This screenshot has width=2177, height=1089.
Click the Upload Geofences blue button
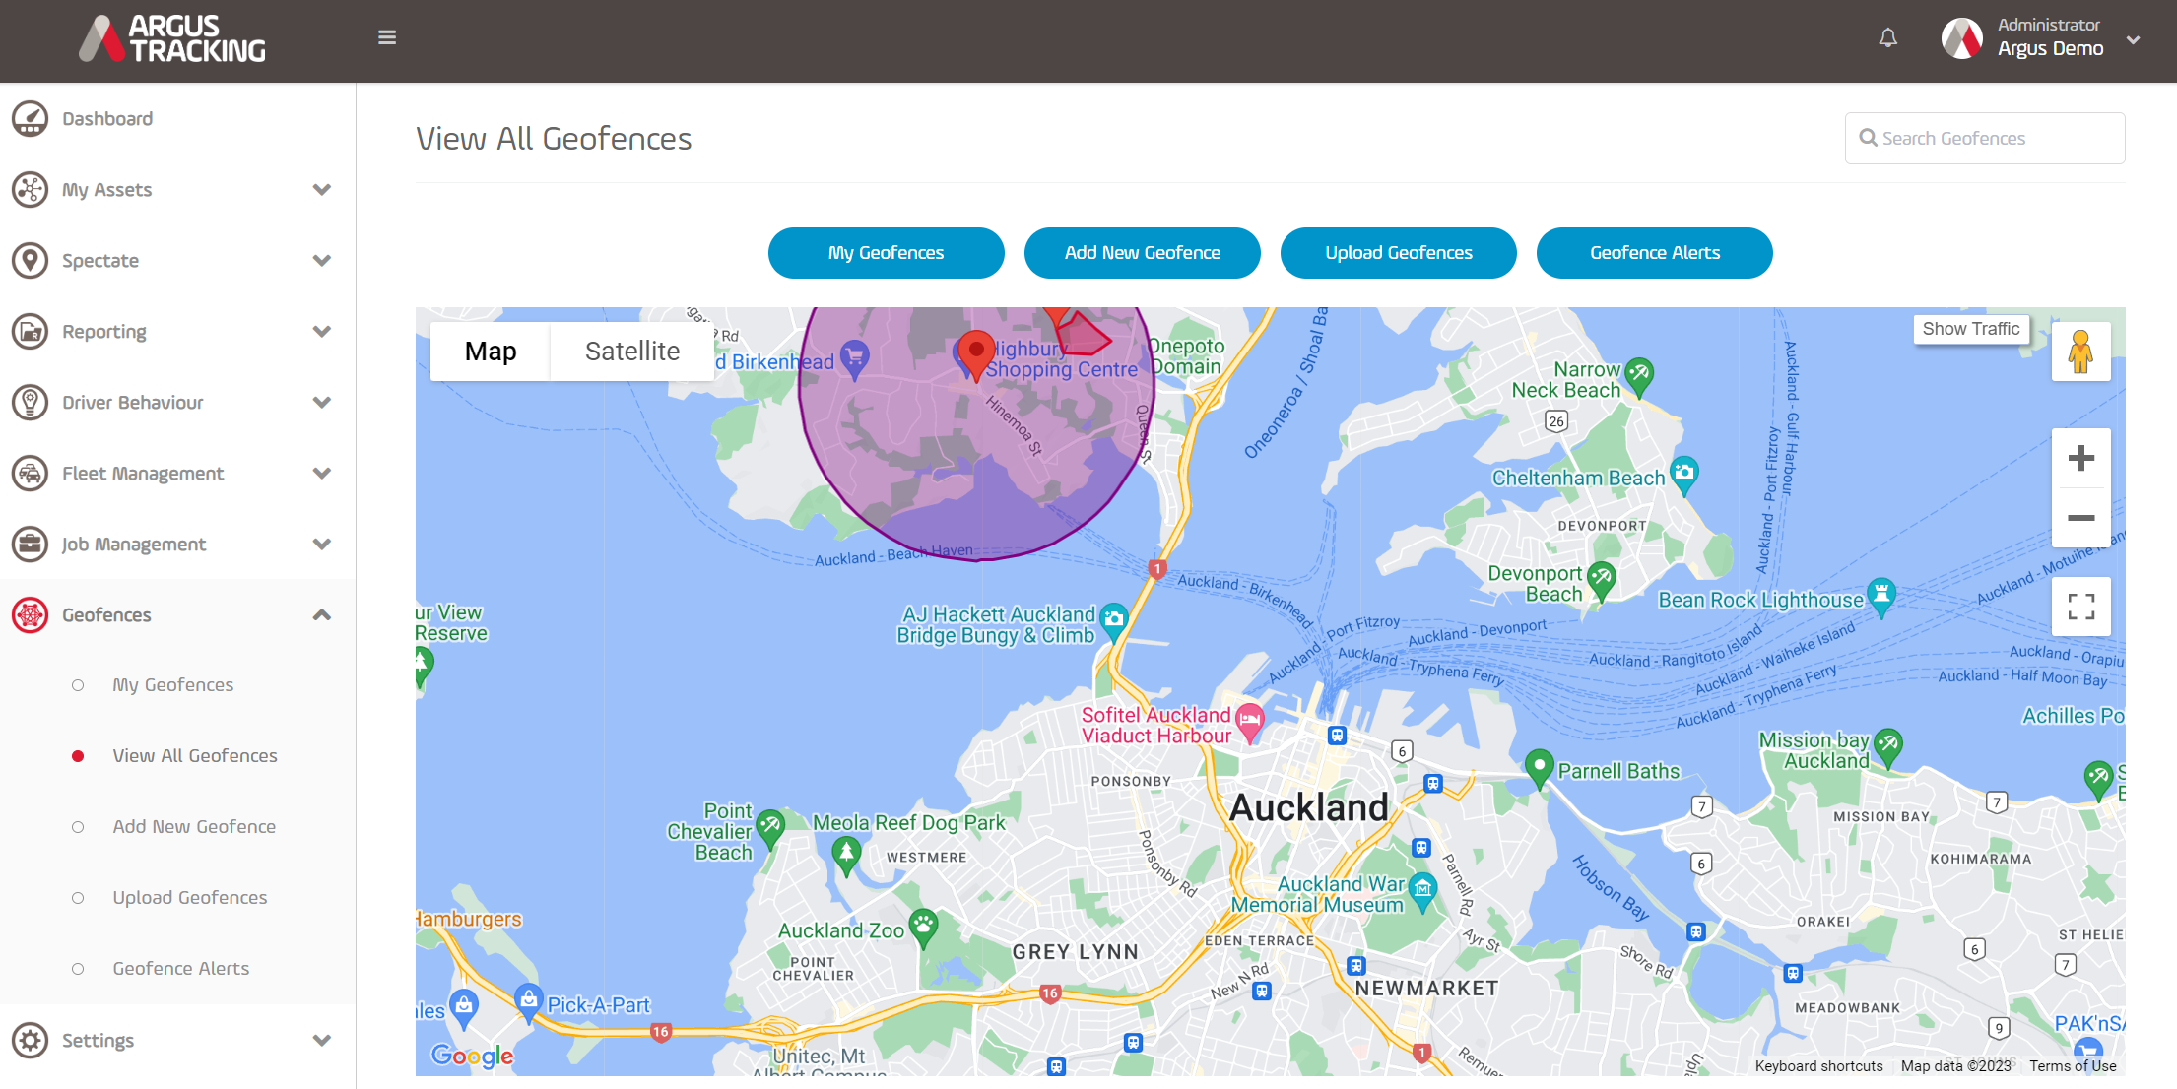(x=1398, y=253)
